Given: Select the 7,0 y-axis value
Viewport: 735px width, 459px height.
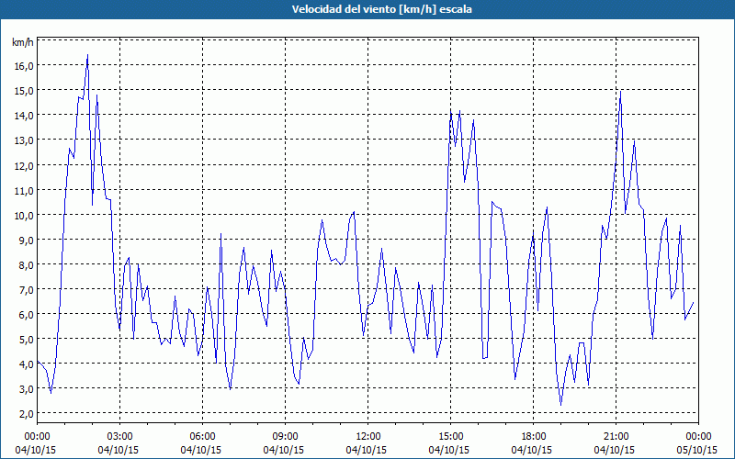Looking at the screenshot, I should pyautogui.click(x=27, y=289).
